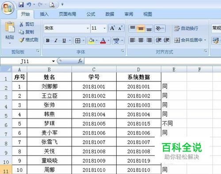Select column C header
This screenshot has height=174, width=221.
point(94,69)
